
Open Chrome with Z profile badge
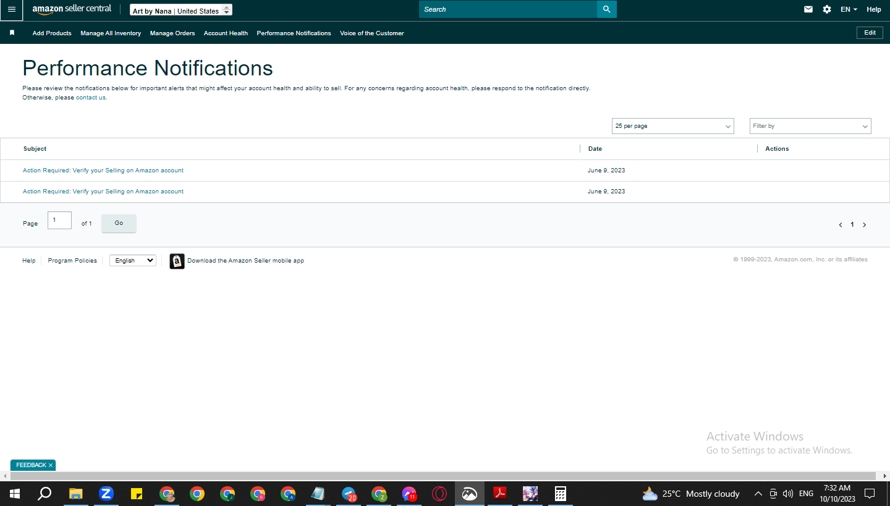379,494
